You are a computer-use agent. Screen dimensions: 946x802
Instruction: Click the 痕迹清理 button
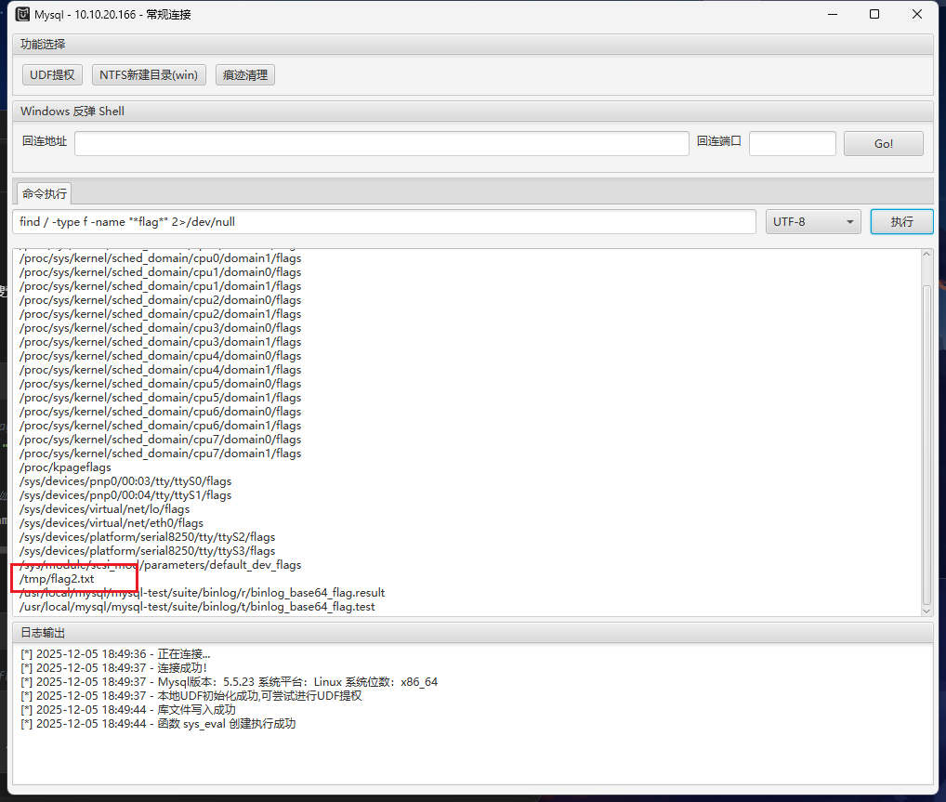click(x=245, y=75)
